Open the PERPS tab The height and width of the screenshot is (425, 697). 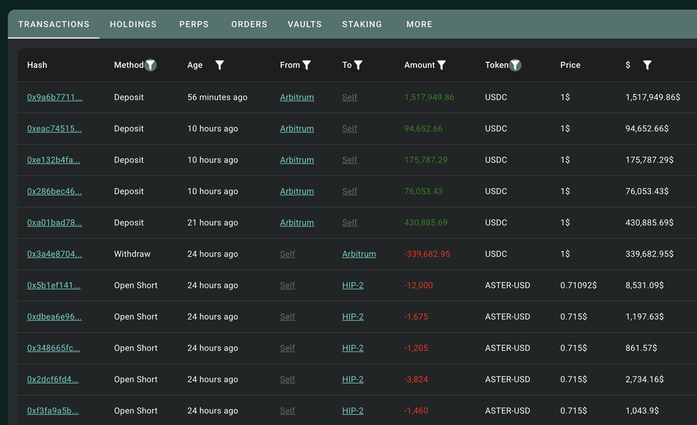pos(194,24)
